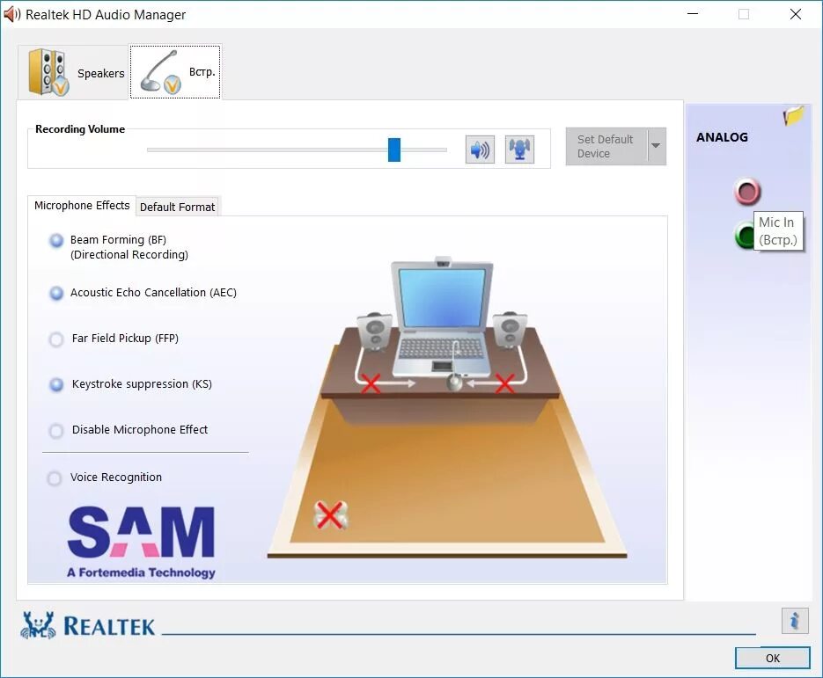Select the green analog audio jack
823x678 pixels.
click(x=745, y=235)
